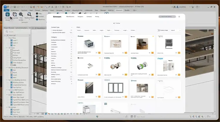Download the Armchair product with orange button
The image size is (220, 122).
153,53
